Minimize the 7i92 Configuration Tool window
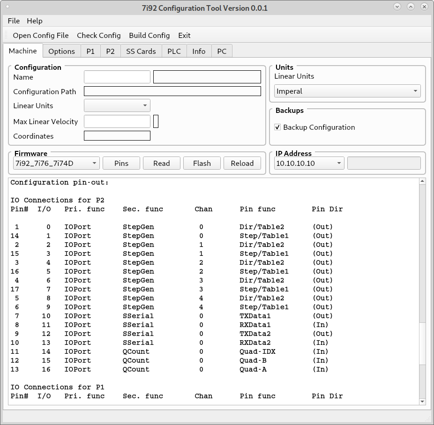434x425 pixels. point(397,7)
